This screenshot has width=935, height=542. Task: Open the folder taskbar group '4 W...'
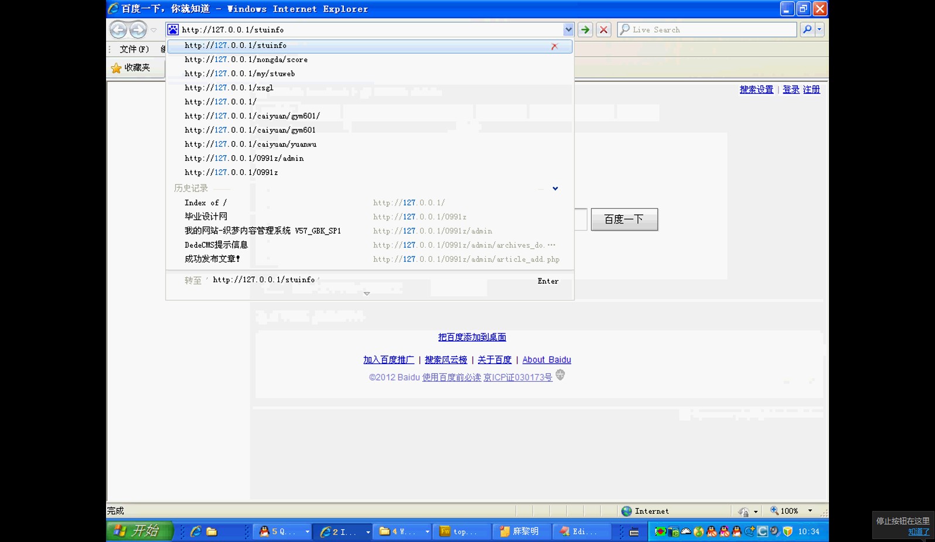tap(402, 531)
